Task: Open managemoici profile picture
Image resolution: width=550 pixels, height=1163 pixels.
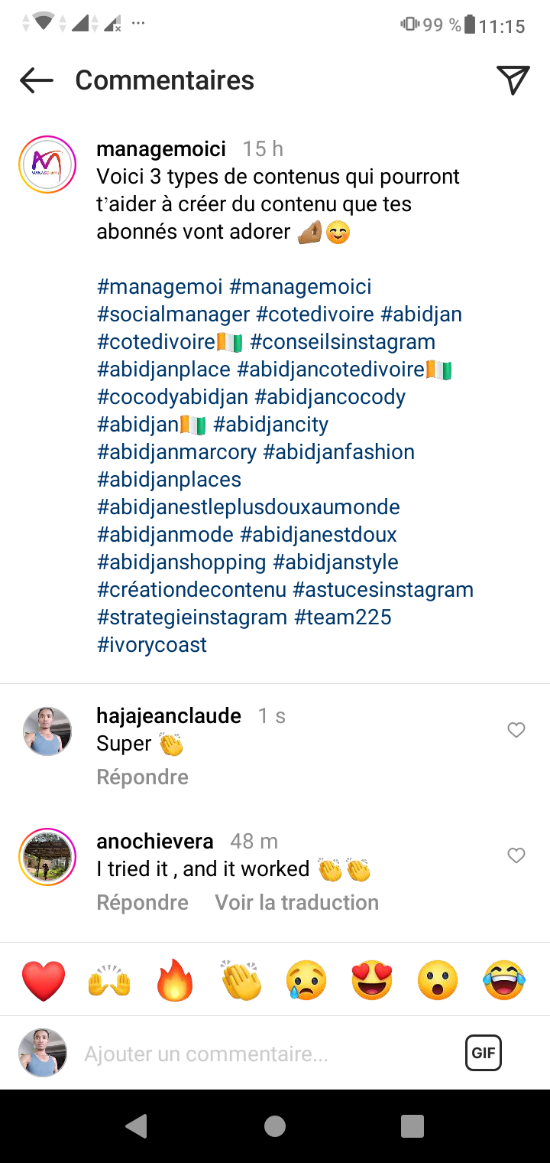Action: pos(47,165)
